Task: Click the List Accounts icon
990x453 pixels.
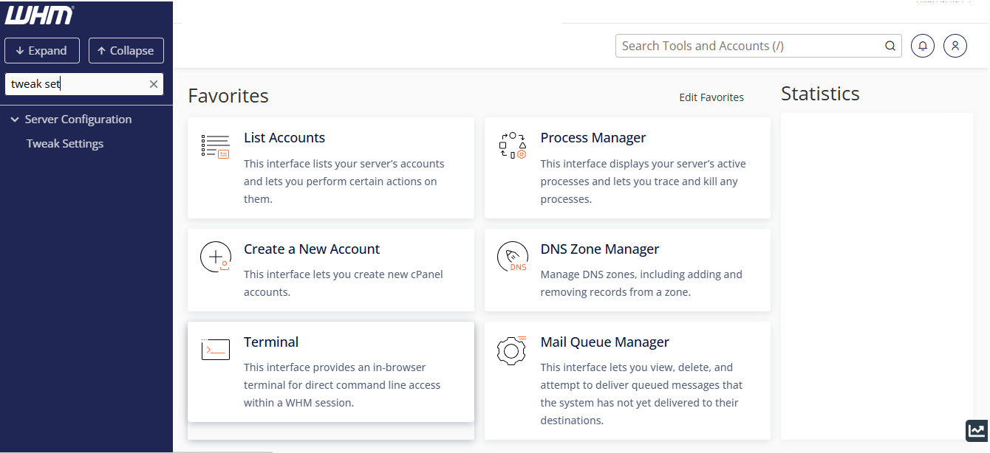Action: pyautogui.click(x=215, y=146)
